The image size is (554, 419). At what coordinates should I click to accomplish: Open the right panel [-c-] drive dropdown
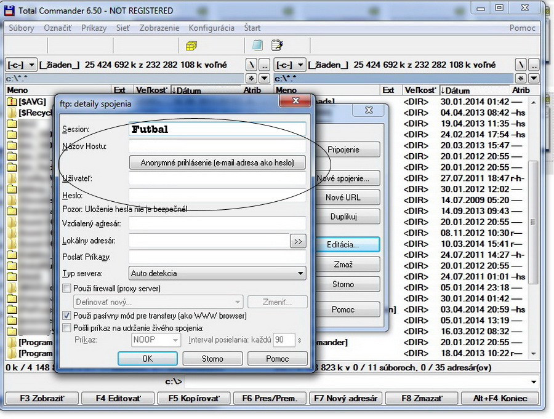(290, 65)
